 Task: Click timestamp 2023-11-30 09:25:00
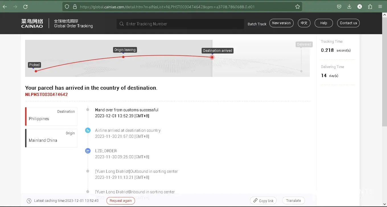coord(122,157)
